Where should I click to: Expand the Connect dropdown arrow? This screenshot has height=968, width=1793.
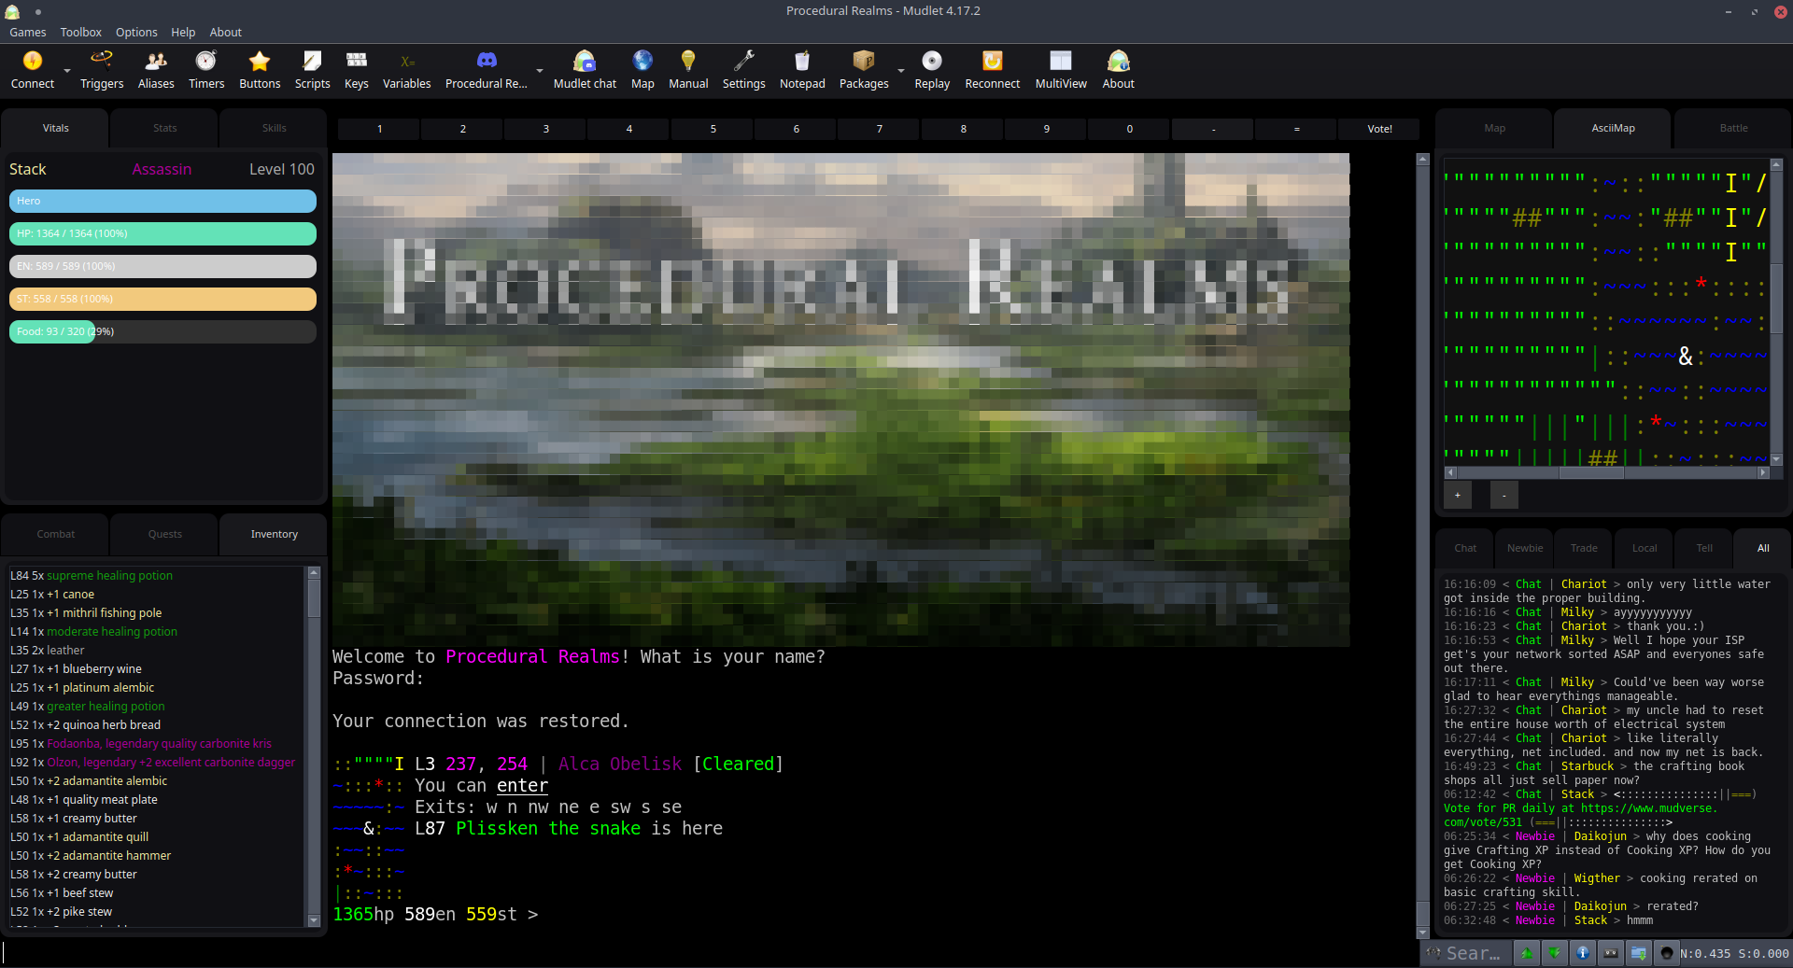pos(67,71)
